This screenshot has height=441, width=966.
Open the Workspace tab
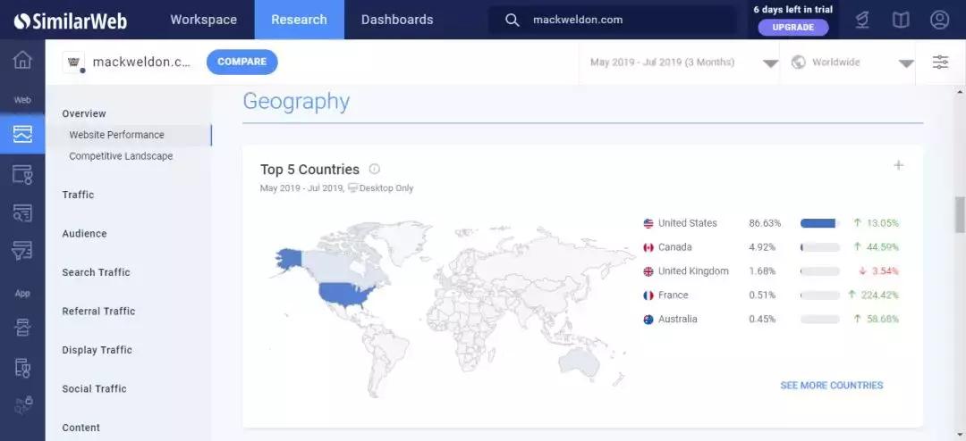click(x=203, y=20)
